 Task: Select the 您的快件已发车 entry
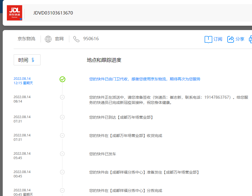click(102, 154)
